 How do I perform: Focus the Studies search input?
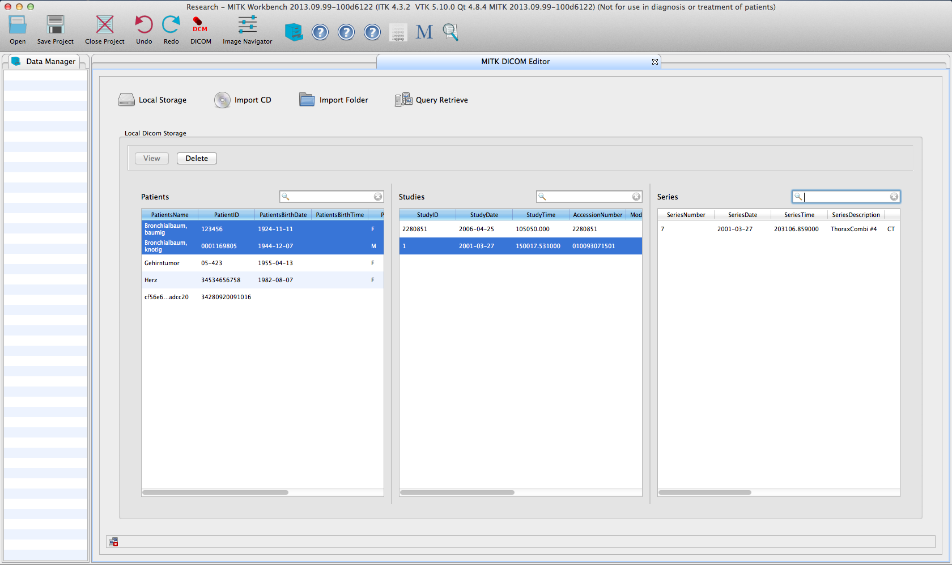pyautogui.click(x=589, y=197)
